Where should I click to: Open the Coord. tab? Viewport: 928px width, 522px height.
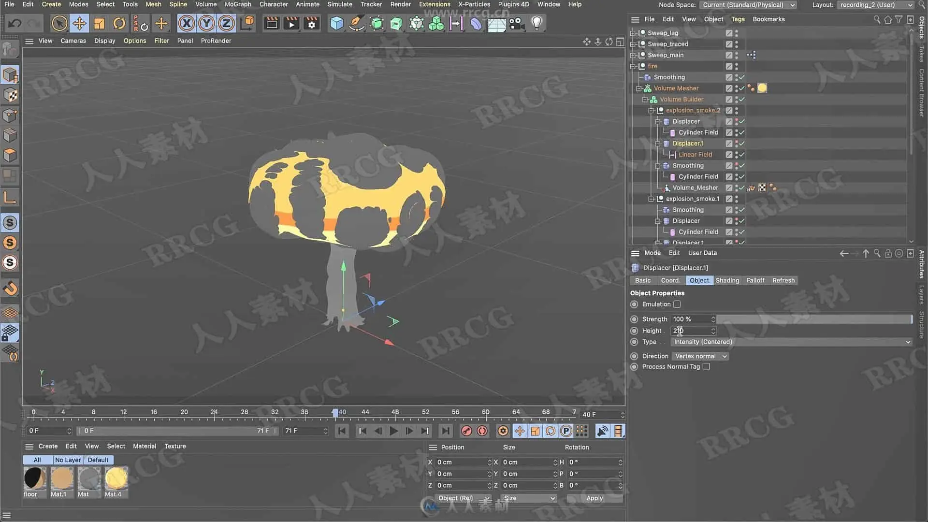coord(670,280)
